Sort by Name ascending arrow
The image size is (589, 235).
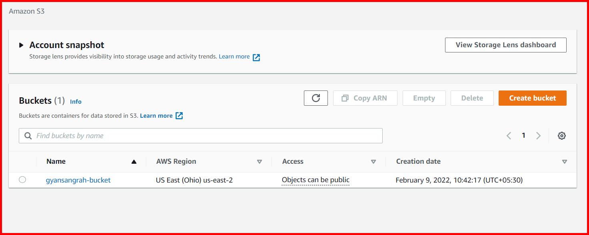(134, 162)
